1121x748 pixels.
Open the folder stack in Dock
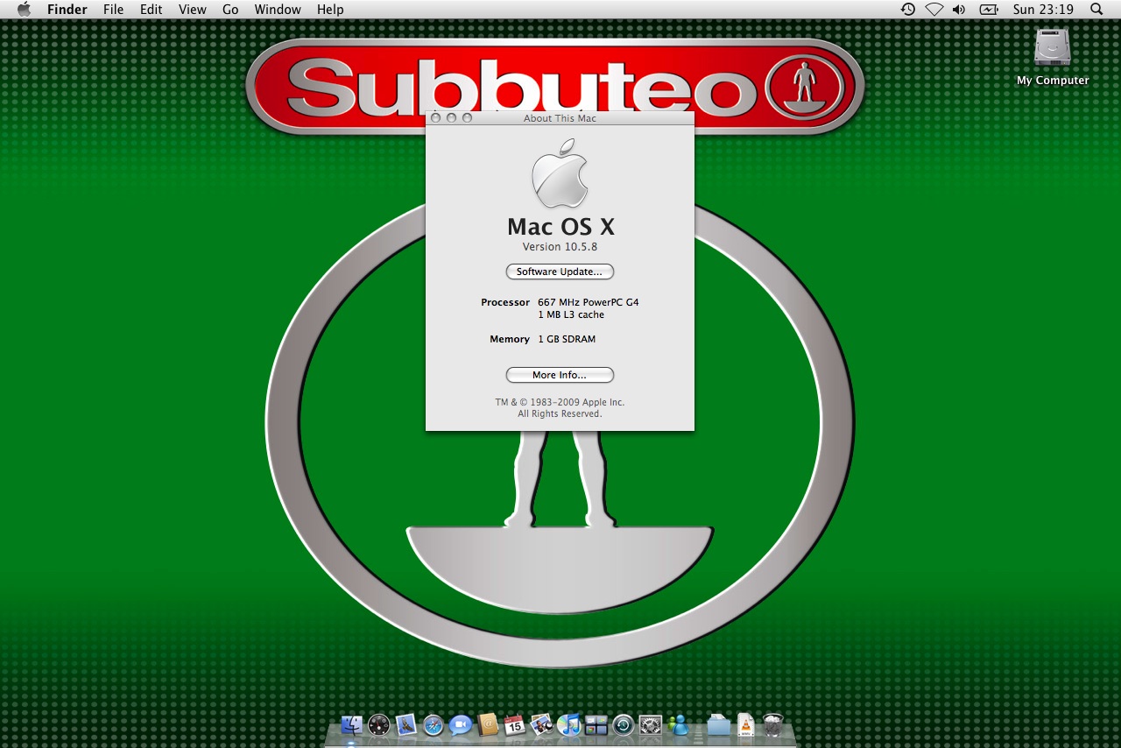719,724
